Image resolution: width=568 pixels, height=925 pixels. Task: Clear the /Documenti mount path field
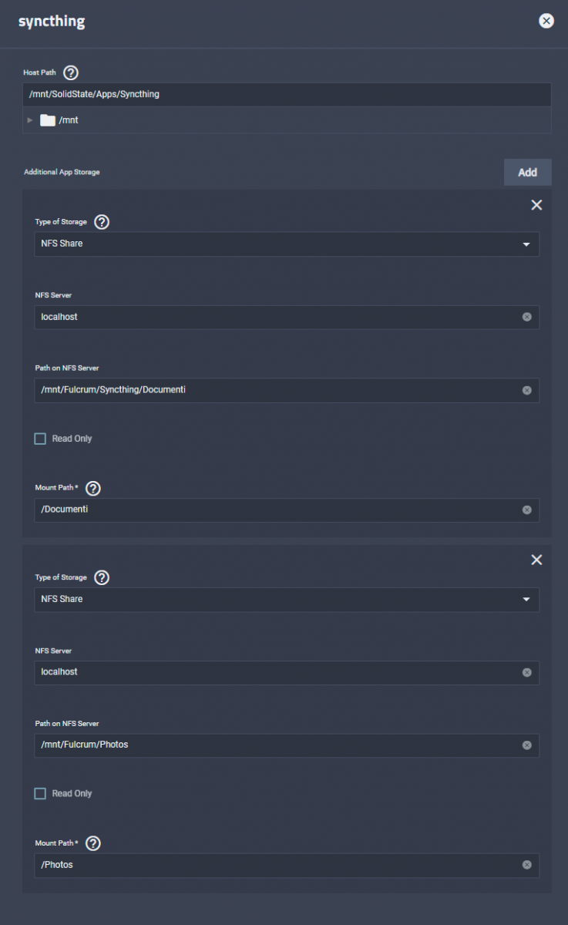click(x=527, y=510)
